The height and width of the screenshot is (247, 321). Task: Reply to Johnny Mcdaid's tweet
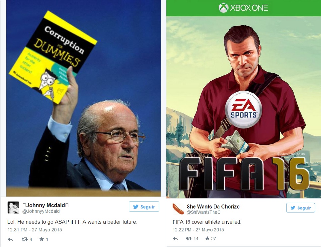point(10,239)
